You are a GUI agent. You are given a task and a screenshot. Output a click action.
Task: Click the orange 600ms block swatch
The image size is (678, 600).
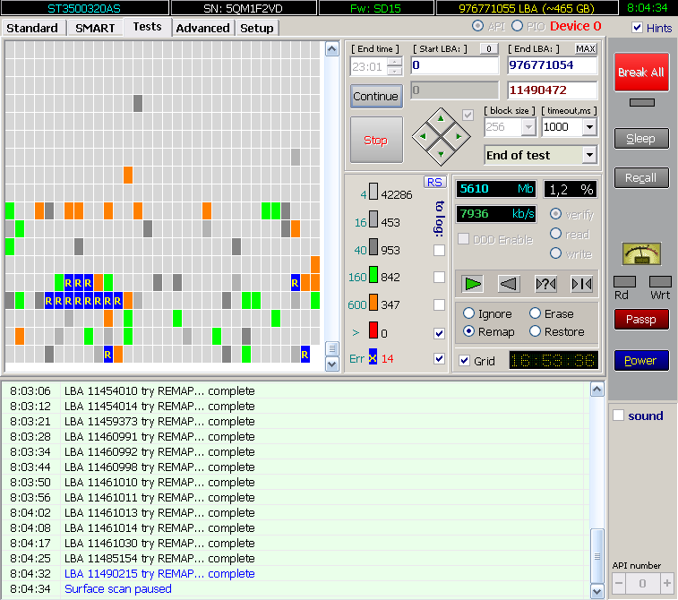(x=373, y=303)
